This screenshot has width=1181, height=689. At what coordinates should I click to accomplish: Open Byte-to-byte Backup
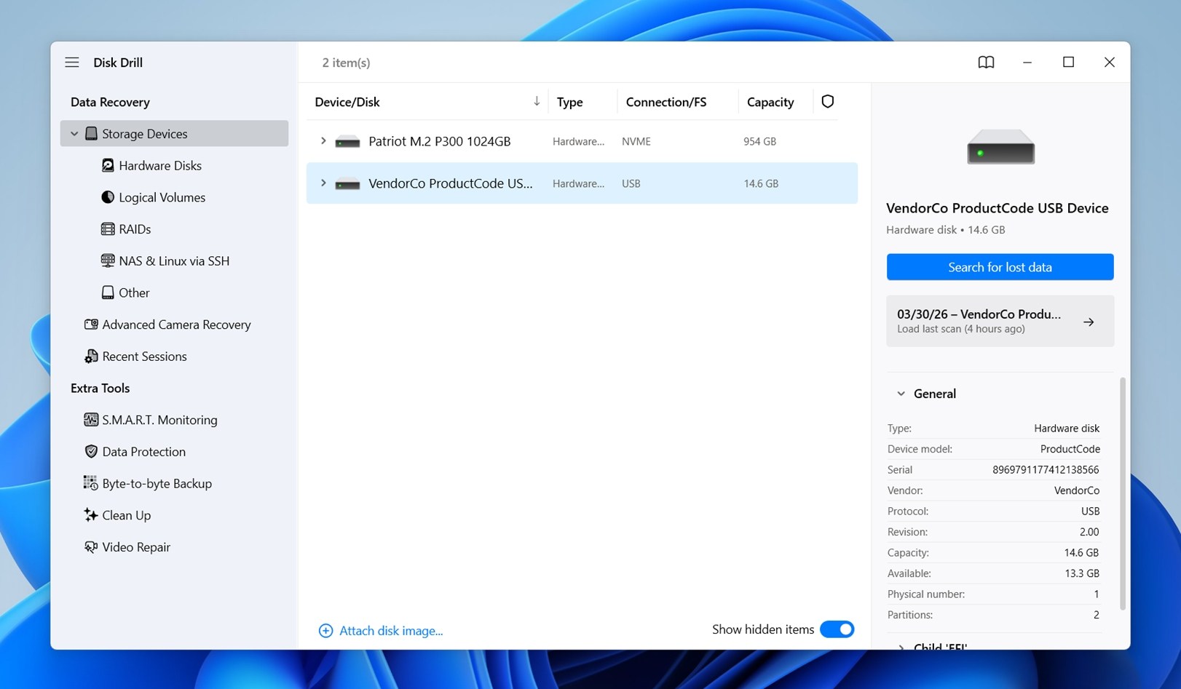[x=157, y=483]
